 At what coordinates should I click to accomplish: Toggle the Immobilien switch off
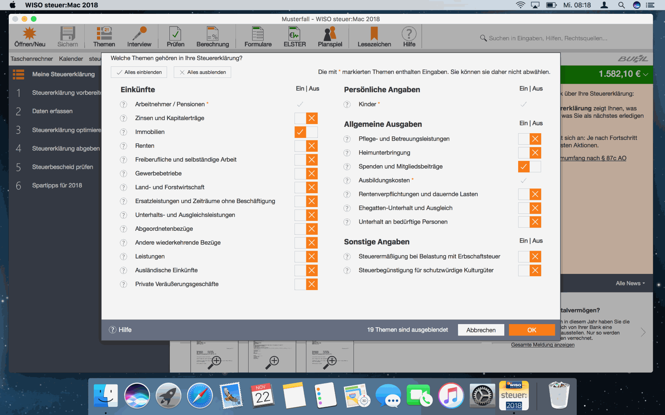(306, 132)
